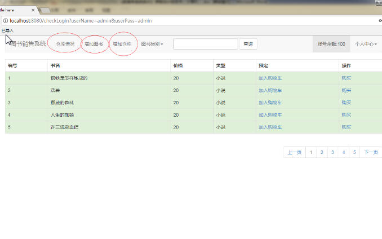Go to pagination page 3

coord(333,152)
